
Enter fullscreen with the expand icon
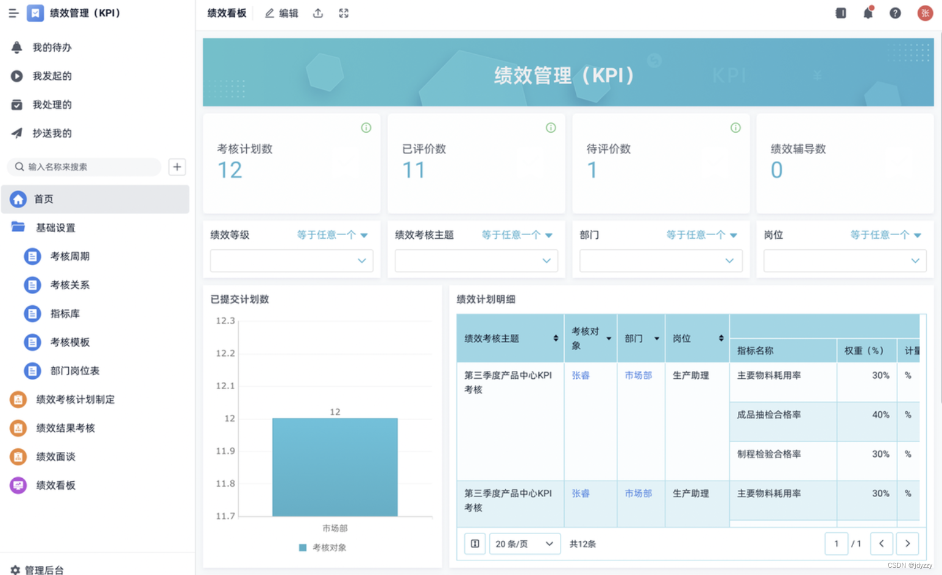pyautogui.click(x=343, y=13)
